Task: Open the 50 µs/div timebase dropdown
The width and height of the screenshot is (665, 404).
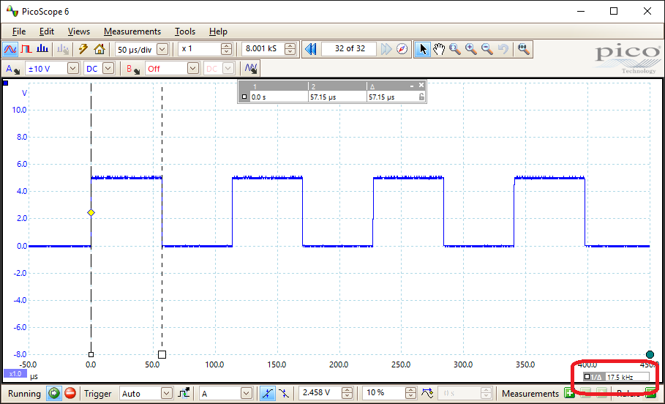Action: [162, 49]
